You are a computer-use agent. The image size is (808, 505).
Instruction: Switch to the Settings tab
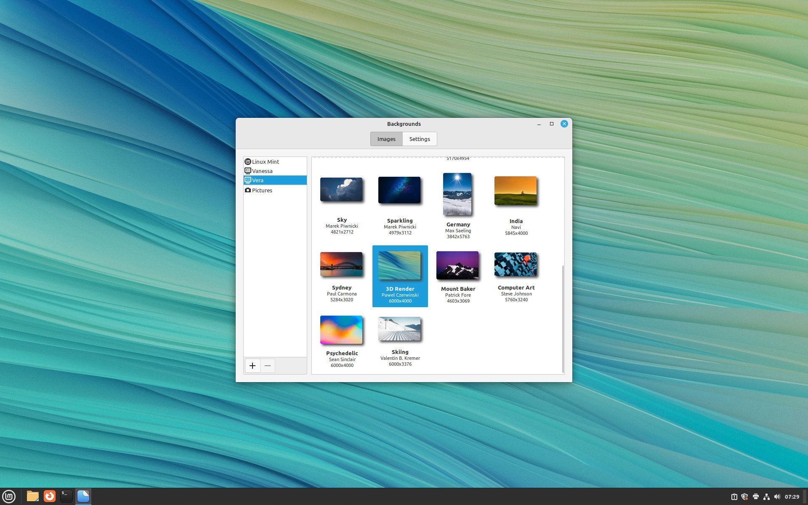click(419, 139)
